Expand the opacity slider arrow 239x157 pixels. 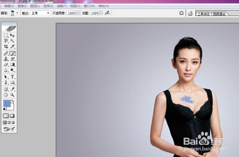point(77,13)
